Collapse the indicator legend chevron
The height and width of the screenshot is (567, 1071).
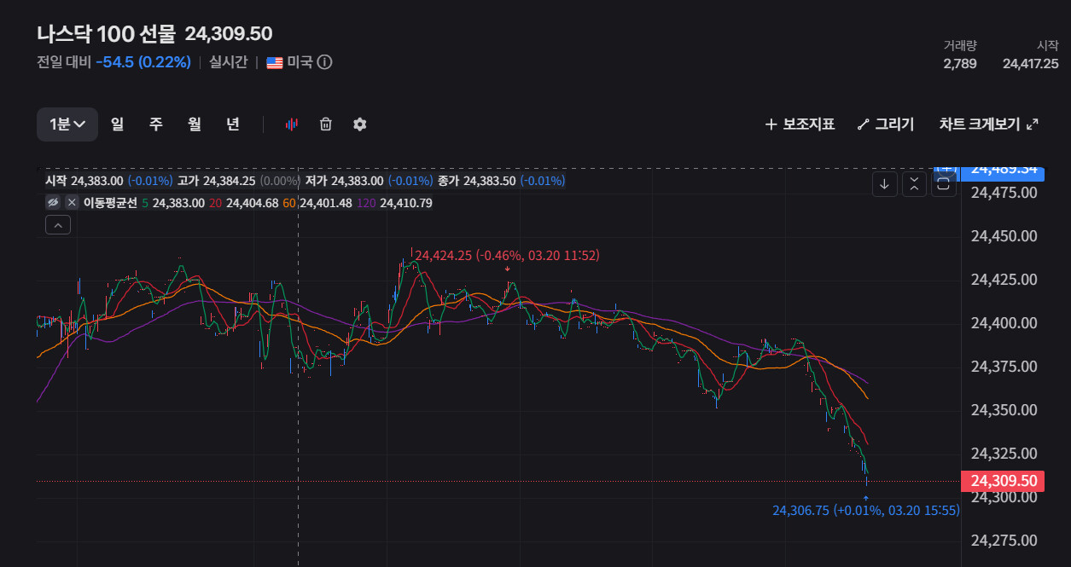point(57,225)
